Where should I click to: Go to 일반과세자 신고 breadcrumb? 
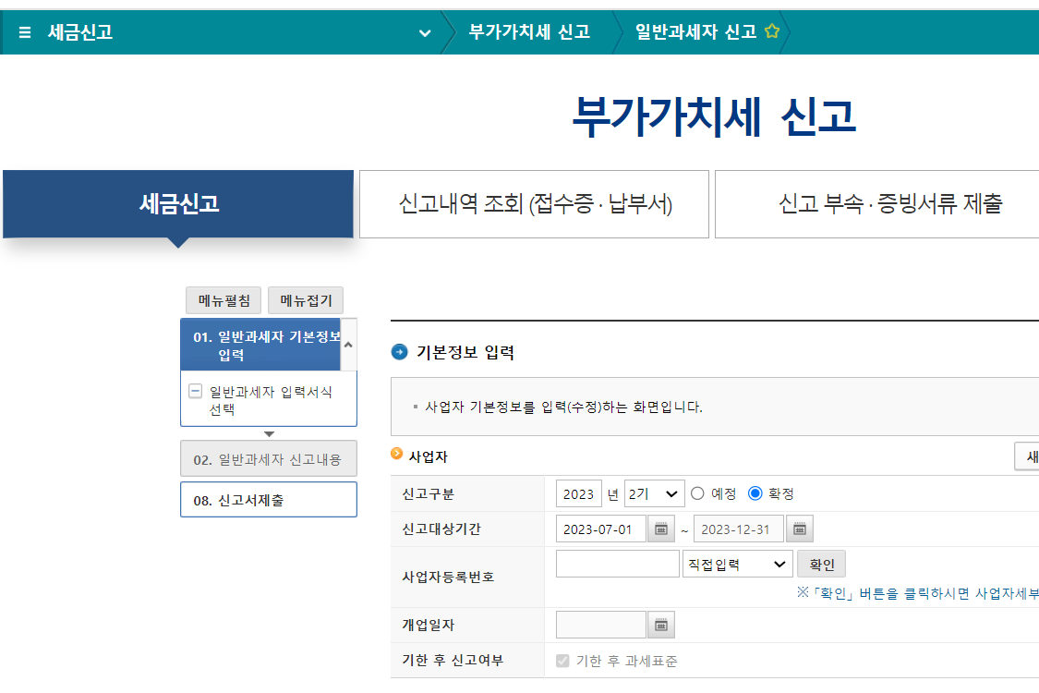(695, 31)
